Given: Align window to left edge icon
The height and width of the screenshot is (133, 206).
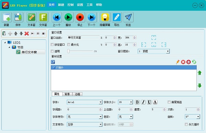Looking at the screenshot, I should [x=144, y=45].
